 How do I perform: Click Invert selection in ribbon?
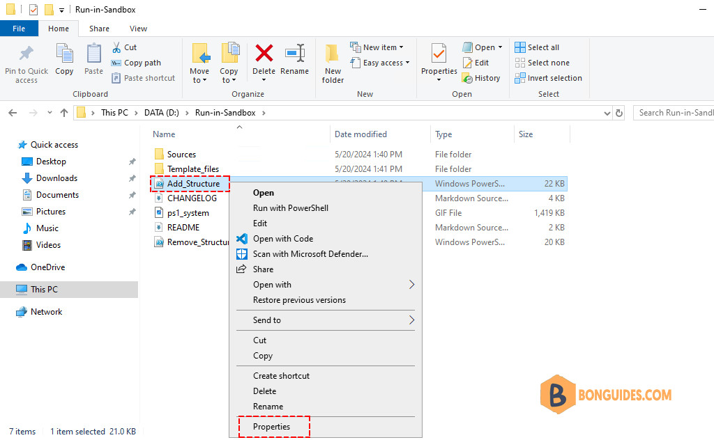548,78
